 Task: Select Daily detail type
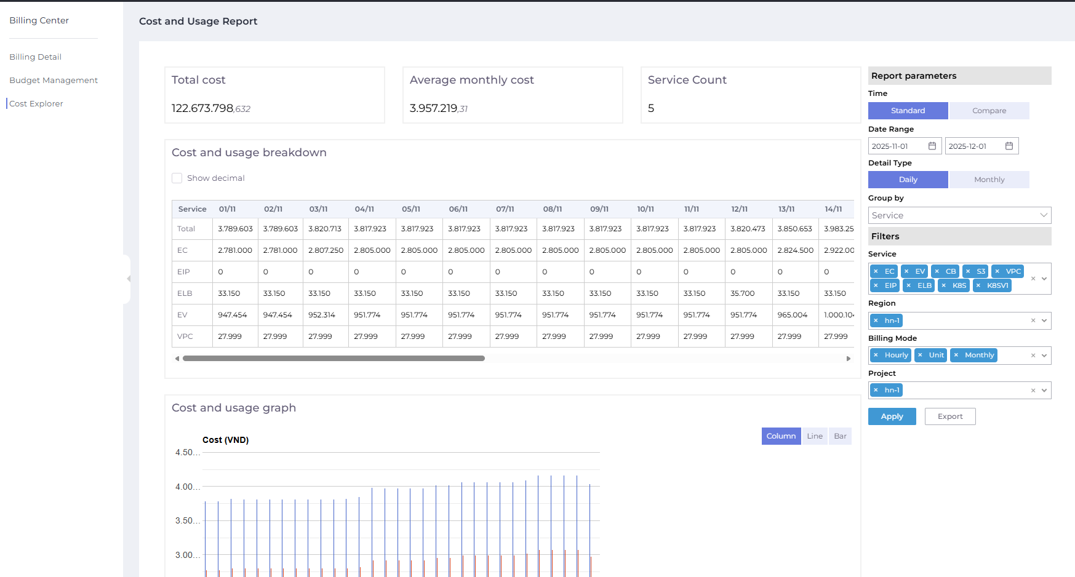[x=908, y=180]
